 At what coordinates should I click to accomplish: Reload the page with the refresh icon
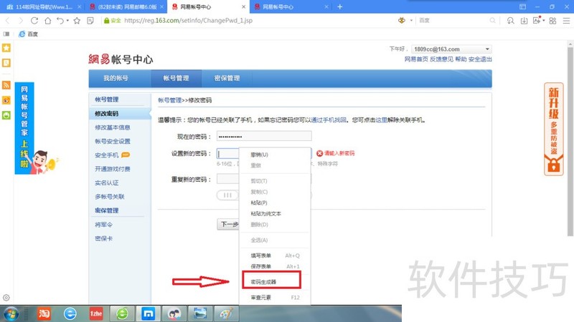pyautogui.click(x=34, y=21)
